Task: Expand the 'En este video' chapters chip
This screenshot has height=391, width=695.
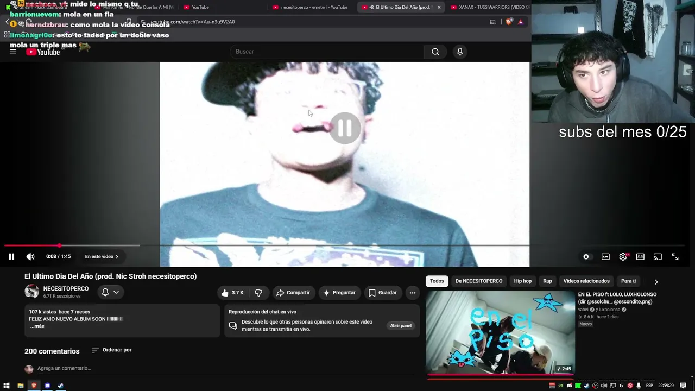Action: coord(102,256)
